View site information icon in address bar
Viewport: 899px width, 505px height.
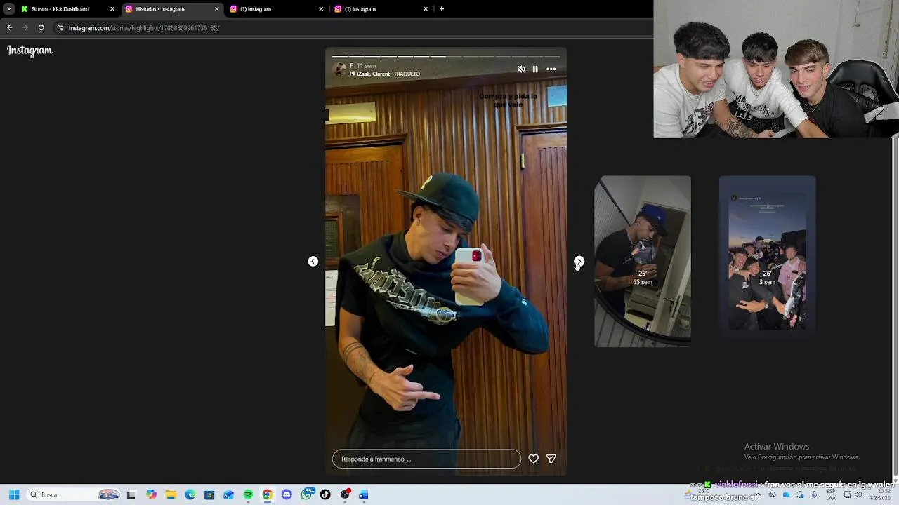point(60,28)
